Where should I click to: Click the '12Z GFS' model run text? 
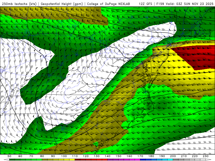pyautogui.click(x=145, y=4)
